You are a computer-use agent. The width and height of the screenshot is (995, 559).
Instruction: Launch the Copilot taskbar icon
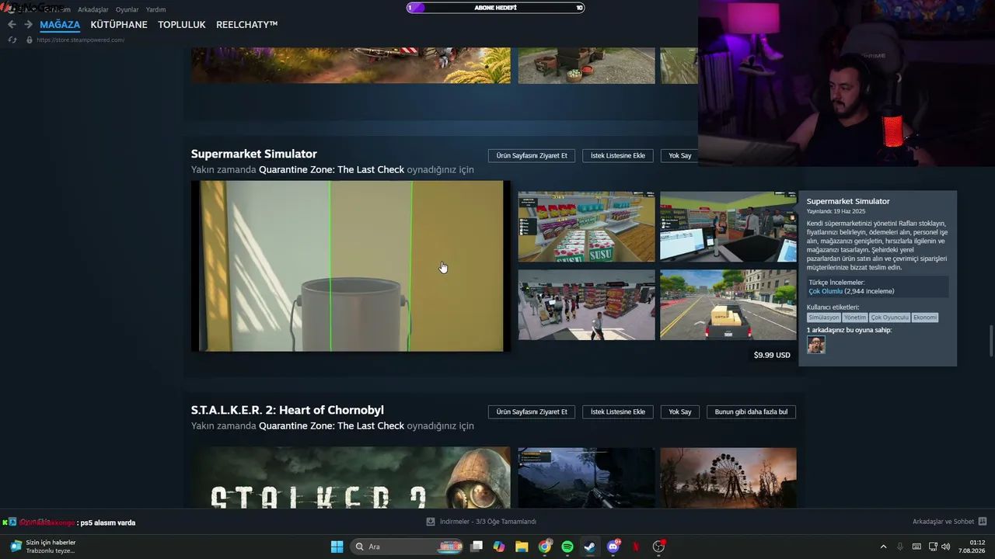pyautogui.click(x=499, y=547)
